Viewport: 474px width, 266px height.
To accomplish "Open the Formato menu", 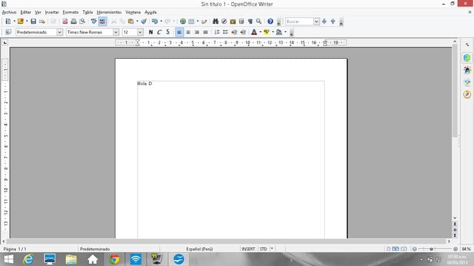I will click(71, 12).
